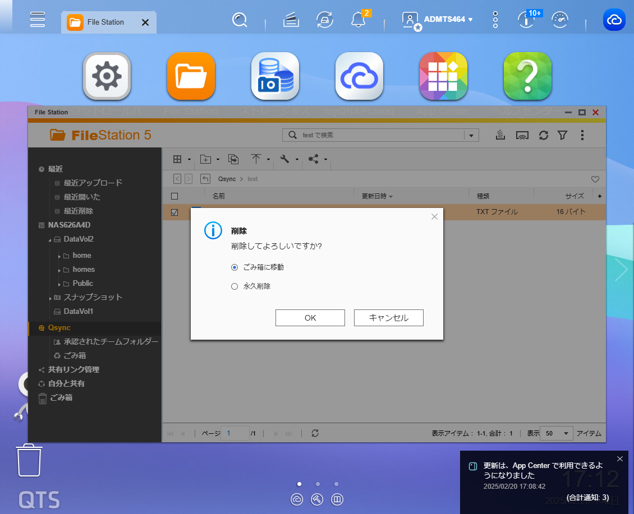Open the dashboard gauge icon
Viewport: 634px width, 514px height.
point(559,20)
